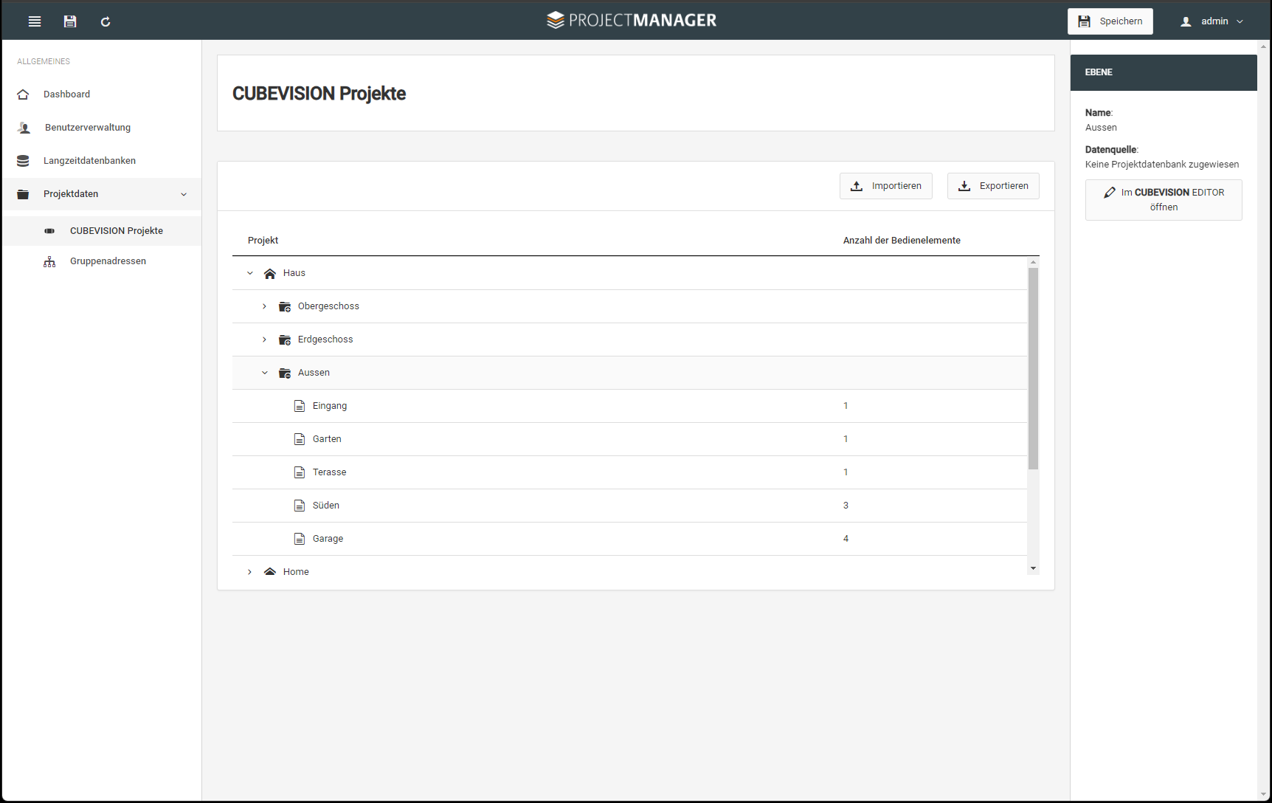Click the Garten page icon
Screen dimensions: 1272x803
pos(300,439)
